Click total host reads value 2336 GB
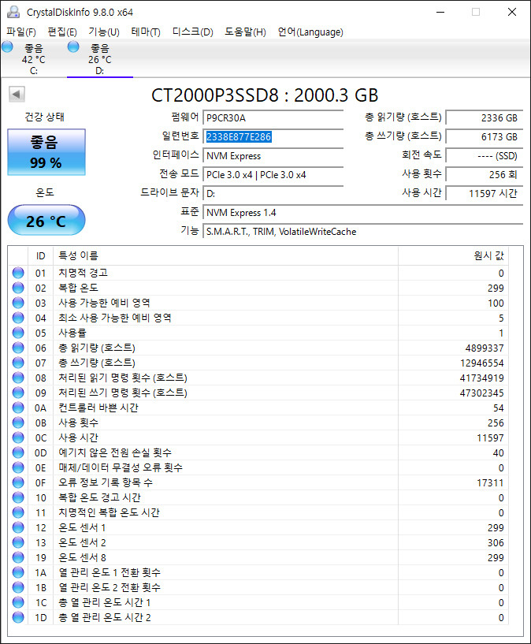Screen dimensions: 531x644 [485, 118]
